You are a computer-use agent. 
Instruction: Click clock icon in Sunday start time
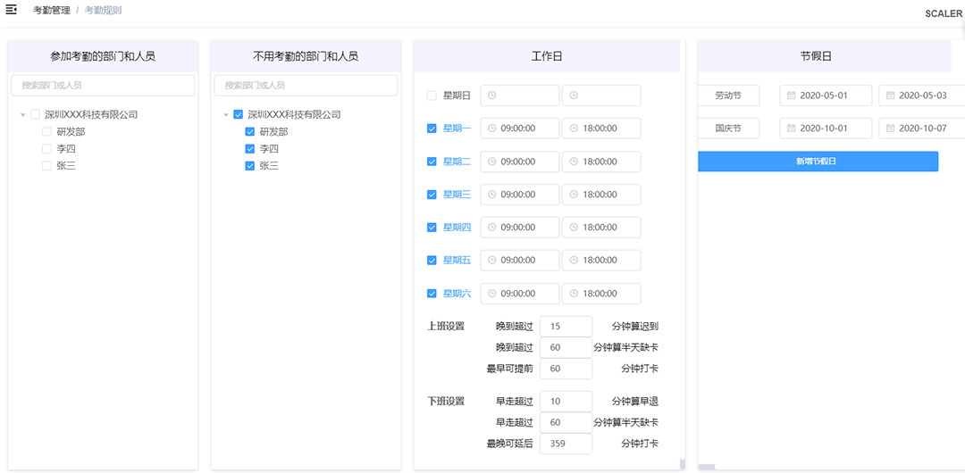coord(491,95)
